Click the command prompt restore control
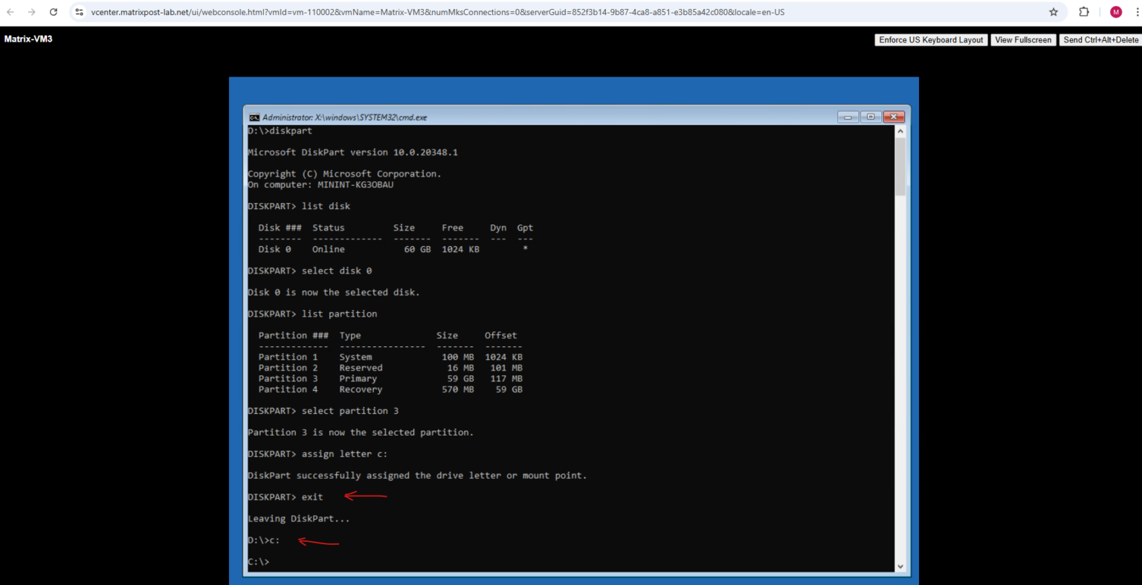Image resolution: width=1142 pixels, height=585 pixels. pyautogui.click(x=870, y=117)
